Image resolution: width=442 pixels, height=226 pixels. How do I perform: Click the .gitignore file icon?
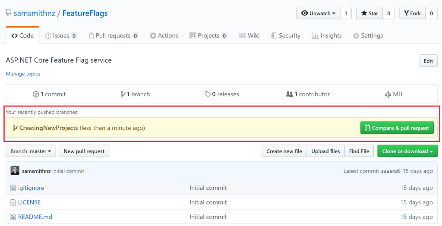13,188
